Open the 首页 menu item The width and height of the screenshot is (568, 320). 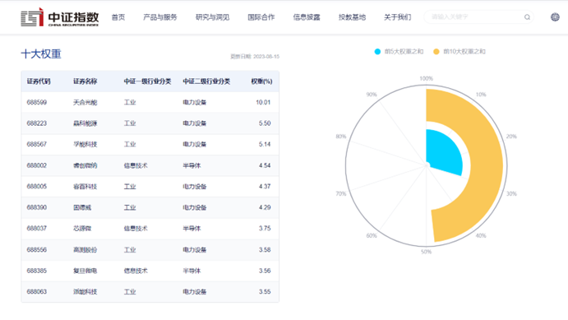click(118, 17)
